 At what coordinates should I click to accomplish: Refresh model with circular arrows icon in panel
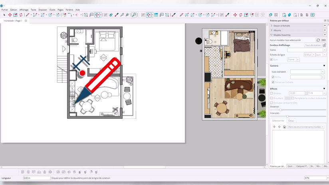[318, 40]
